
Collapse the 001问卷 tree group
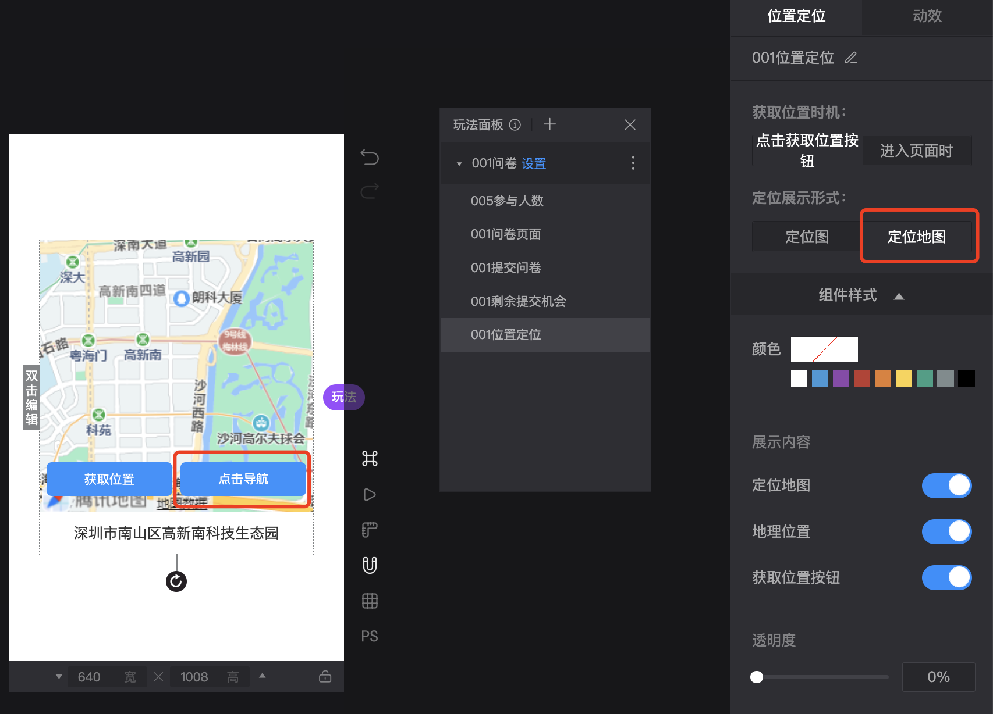tap(459, 164)
